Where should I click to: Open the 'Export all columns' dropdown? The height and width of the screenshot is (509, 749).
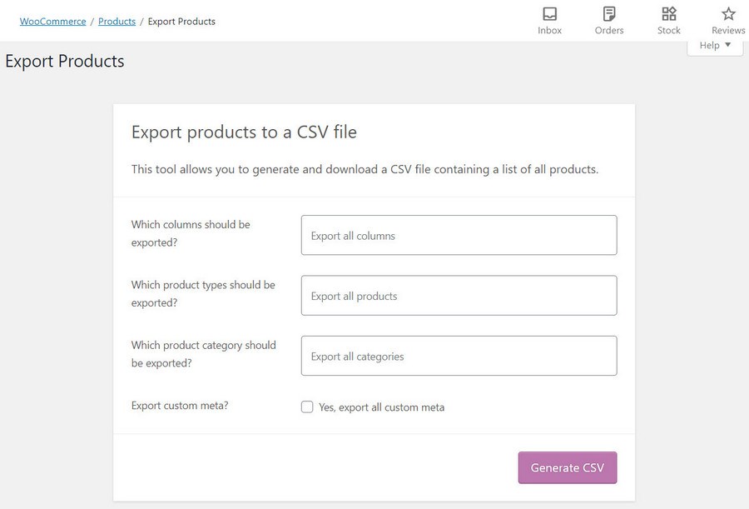tap(459, 236)
